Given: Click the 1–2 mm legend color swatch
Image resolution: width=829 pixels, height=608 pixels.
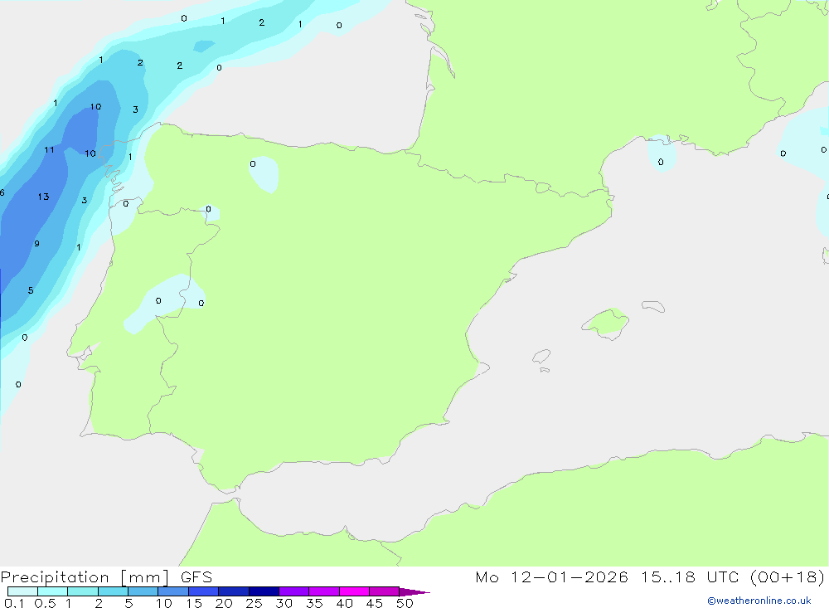Looking at the screenshot, I should click(83, 591).
